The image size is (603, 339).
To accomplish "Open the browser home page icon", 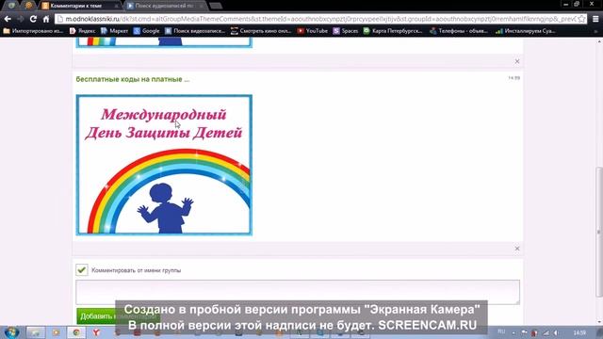I will click(46, 19).
